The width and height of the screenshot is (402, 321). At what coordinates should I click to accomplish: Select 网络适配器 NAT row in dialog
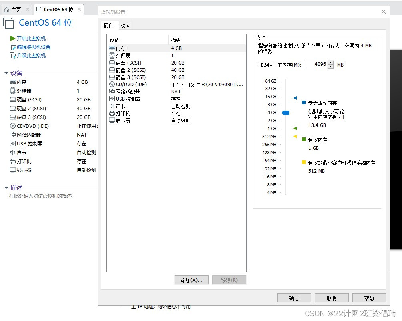coord(176,91)
